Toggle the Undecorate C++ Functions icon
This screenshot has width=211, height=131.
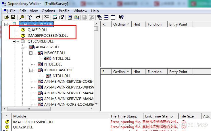[47, 17]
